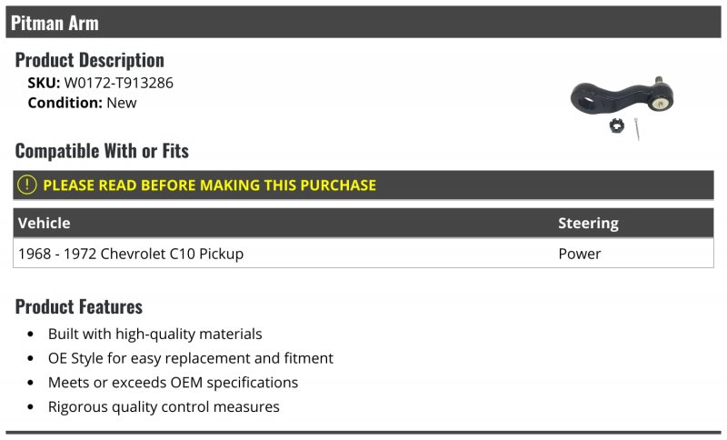Click the Power steering cell
Viewport: 727px width, 440px height.
click(x=580, y=254)
